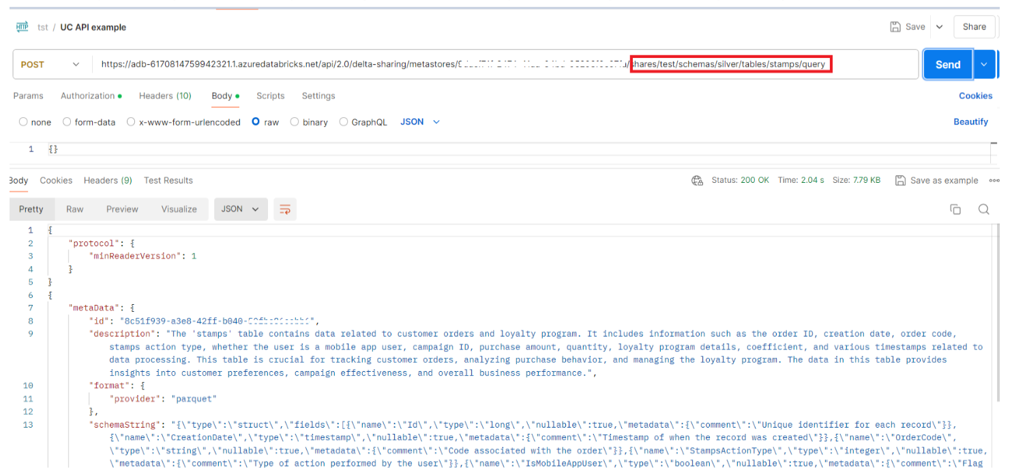The height and width of the screenshot is (472, 1012).
Task: Click the "metaData" key in response
Action: (x=95, y=308)
